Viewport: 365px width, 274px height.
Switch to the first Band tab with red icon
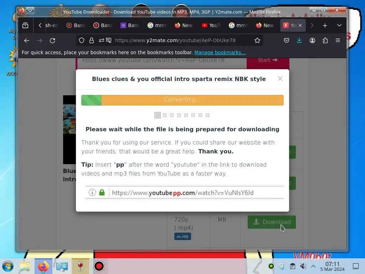[76, 25]
